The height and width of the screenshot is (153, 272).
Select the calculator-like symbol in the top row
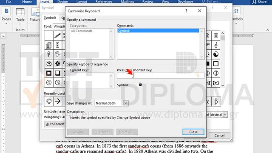(216, 36)
